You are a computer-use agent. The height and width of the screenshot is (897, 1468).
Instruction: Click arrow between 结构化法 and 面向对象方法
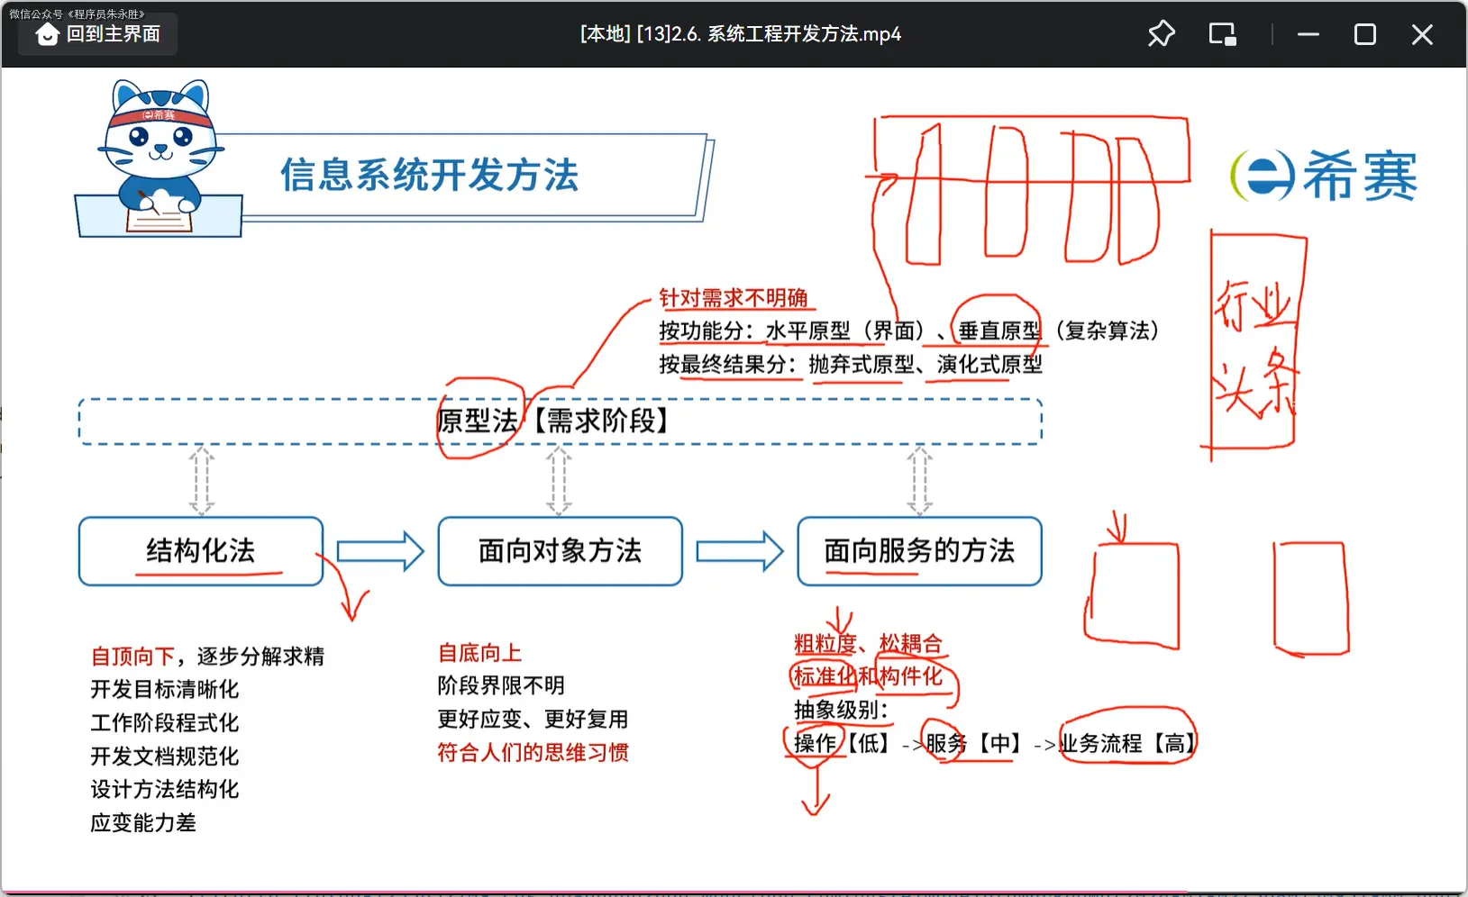tap(379, 551)
